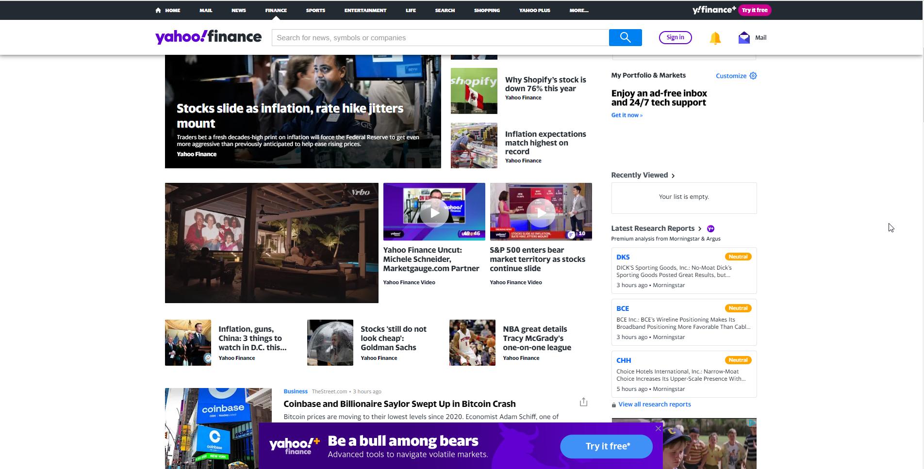Open the Yahoo Finance logo homepage
The image size is (924, 469).
(208, 37)
